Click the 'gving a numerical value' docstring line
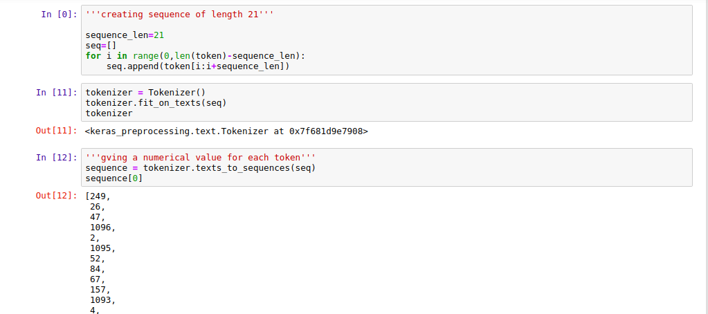The height and width of the screenshot is (314, 708). [x=201, y=158]
